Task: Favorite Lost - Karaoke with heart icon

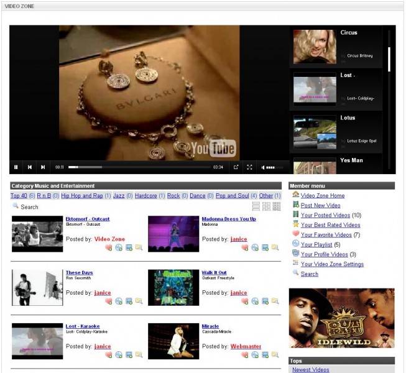Action: [108, 354]
